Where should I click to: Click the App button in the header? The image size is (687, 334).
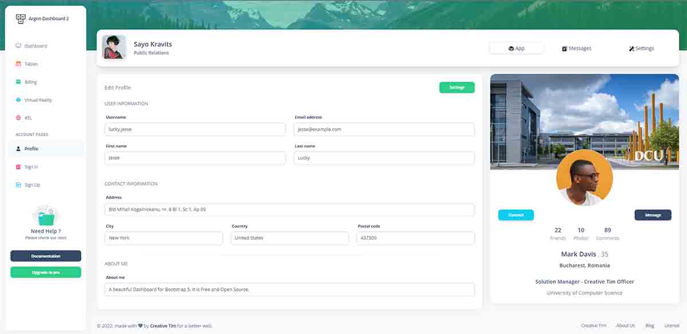[x=516, y=48]
